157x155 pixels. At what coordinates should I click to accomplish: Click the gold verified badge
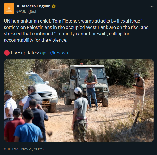tap(53, 6)
